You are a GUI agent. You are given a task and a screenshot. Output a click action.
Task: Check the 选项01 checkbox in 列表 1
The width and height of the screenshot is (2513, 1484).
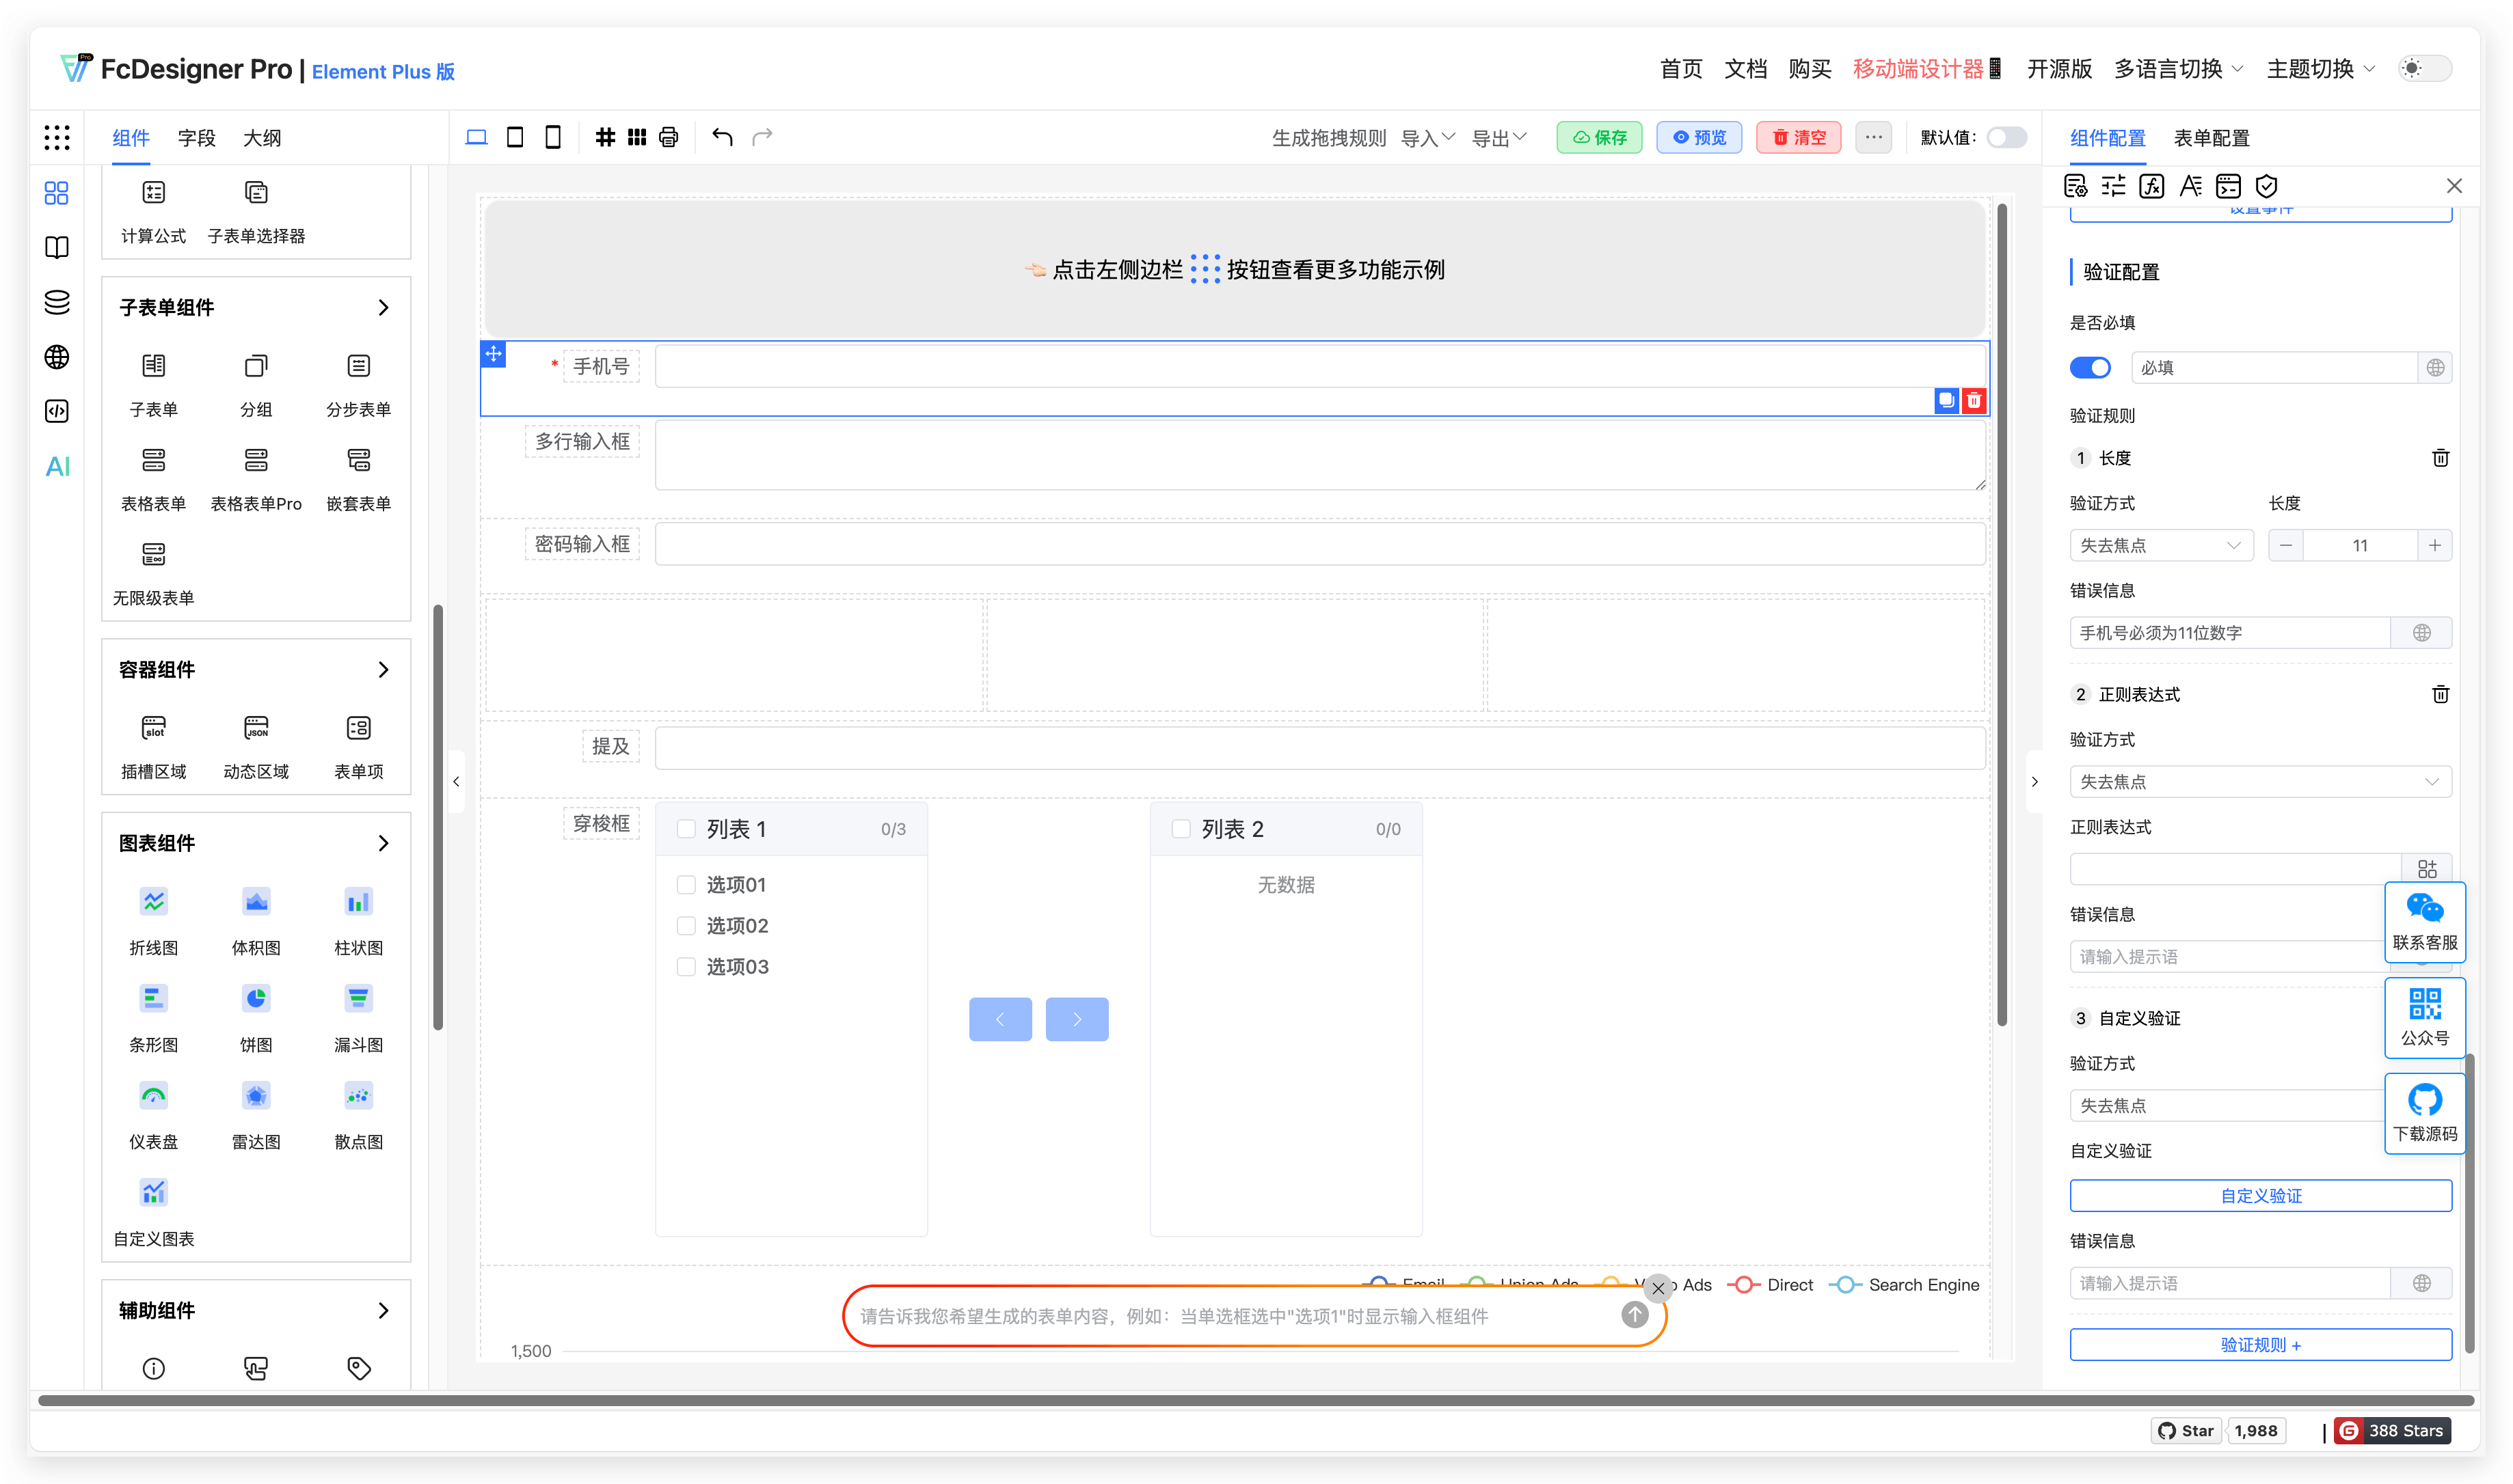coord(686,884)
